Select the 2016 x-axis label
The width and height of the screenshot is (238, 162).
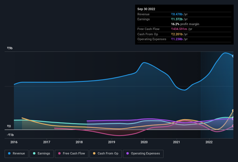click(x=14, y=142)
